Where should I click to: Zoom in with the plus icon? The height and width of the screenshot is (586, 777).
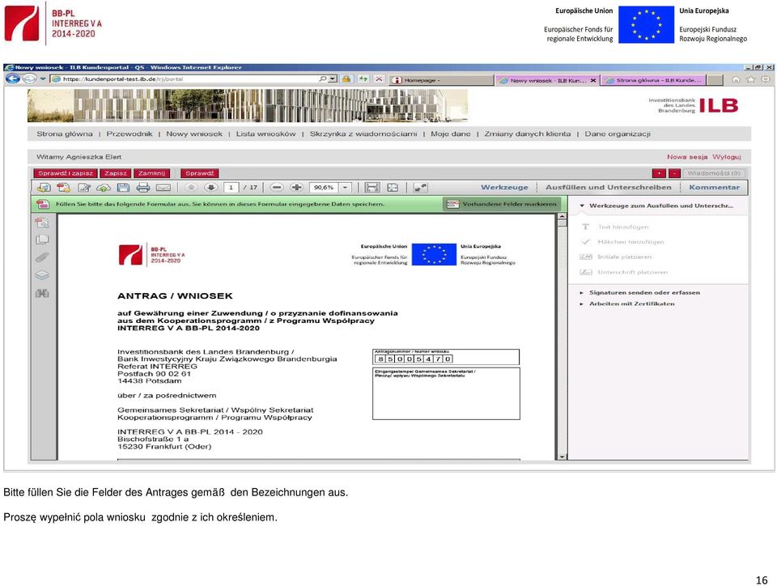[297, 187]
